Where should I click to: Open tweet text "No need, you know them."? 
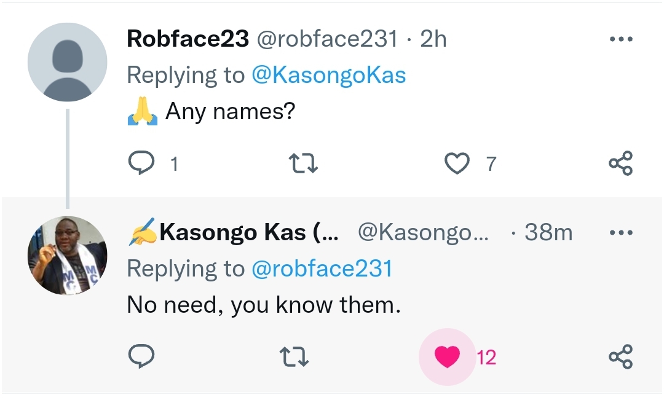(264, 304)
